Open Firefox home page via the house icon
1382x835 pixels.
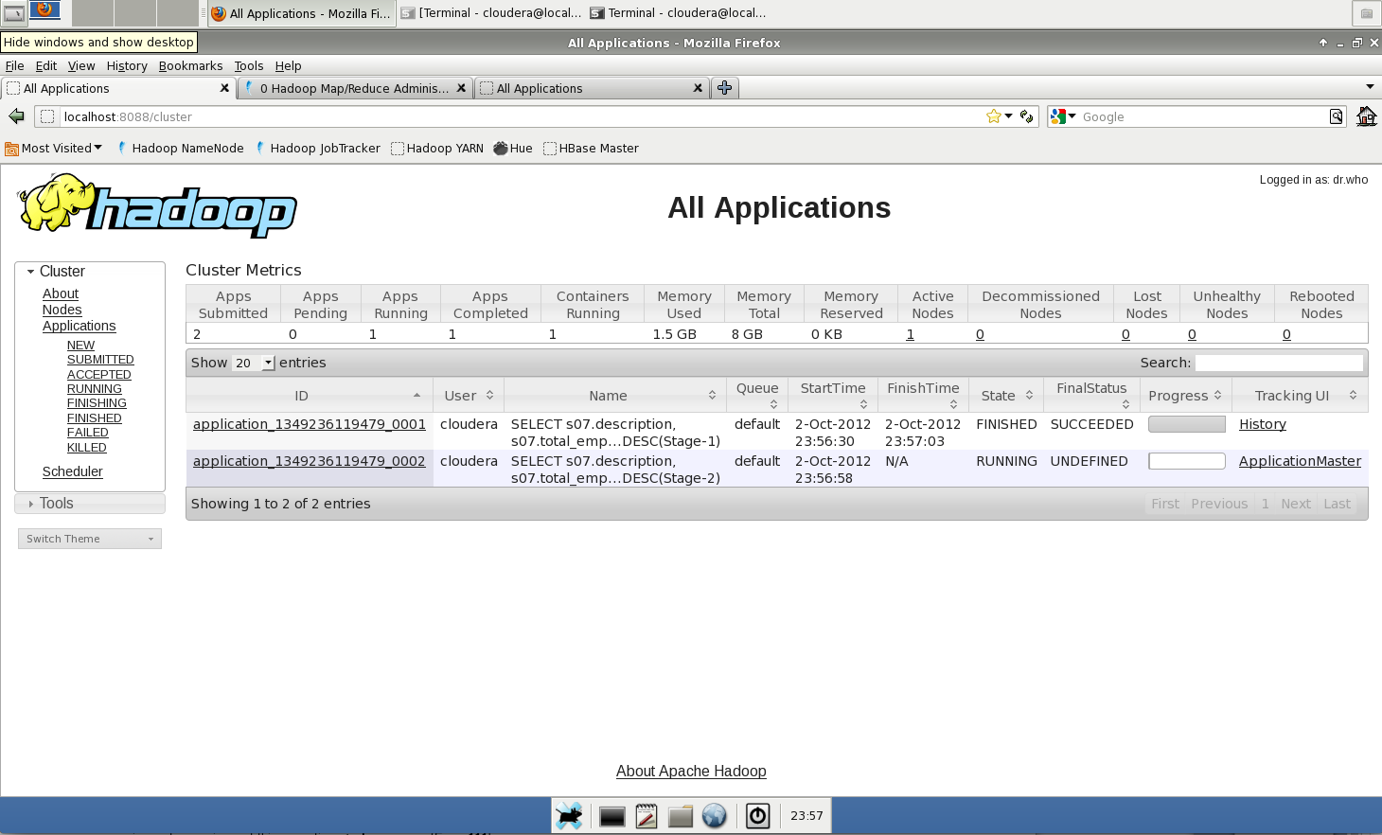1366,116
